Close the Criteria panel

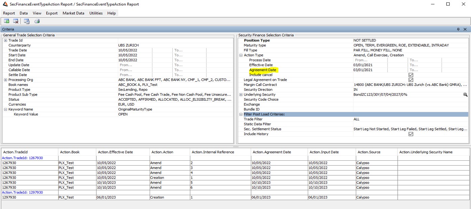tap(465, 29)
